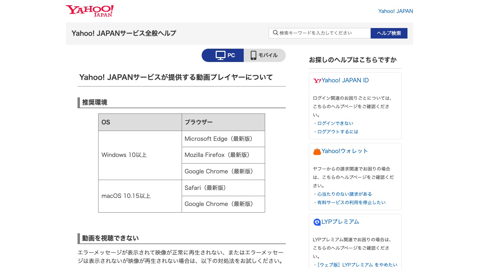This screenshot has width=479, height=269.
Task: Open the Yahoo! JAPAN top-right link
Action: tap(396, 11)
